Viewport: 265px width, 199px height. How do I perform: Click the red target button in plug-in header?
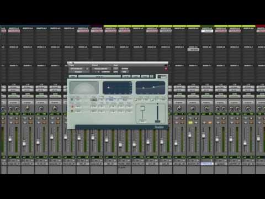pyautogui.click(x=166, y=69)
